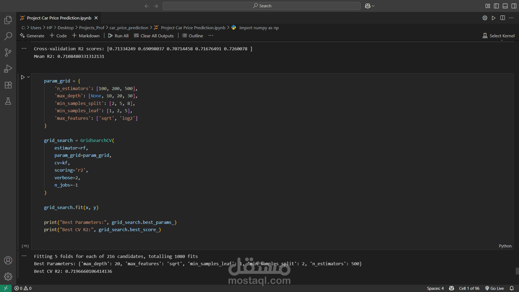Click Run All in the notebook toolbar
The image size is (519, 292).
pyautogui.click(x=118, y=36)
